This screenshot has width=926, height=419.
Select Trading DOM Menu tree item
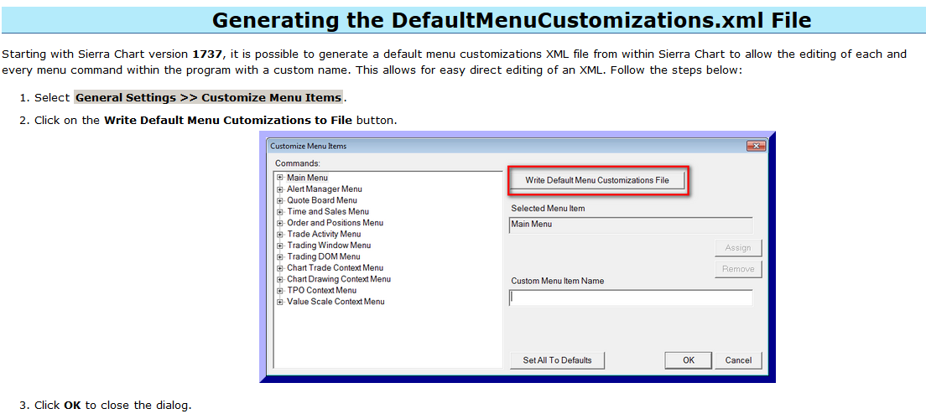tap(323, 256)
